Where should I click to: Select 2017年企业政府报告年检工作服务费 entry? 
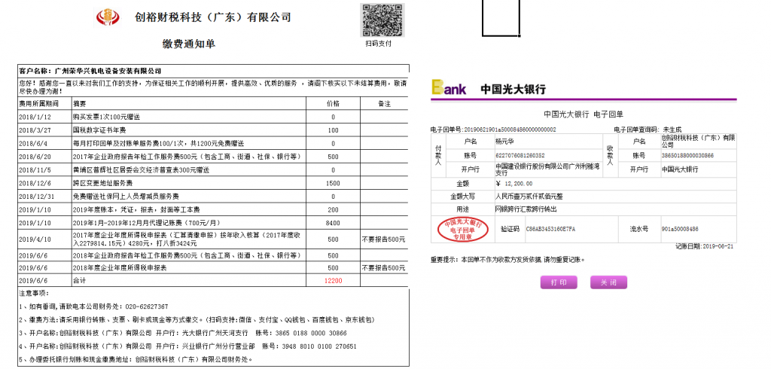coord(187,157)
